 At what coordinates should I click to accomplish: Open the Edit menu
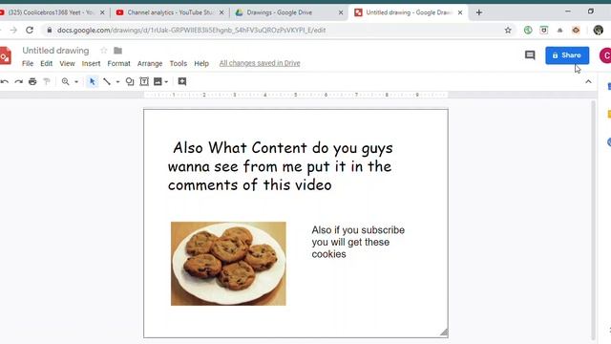(x=47, y=63)
